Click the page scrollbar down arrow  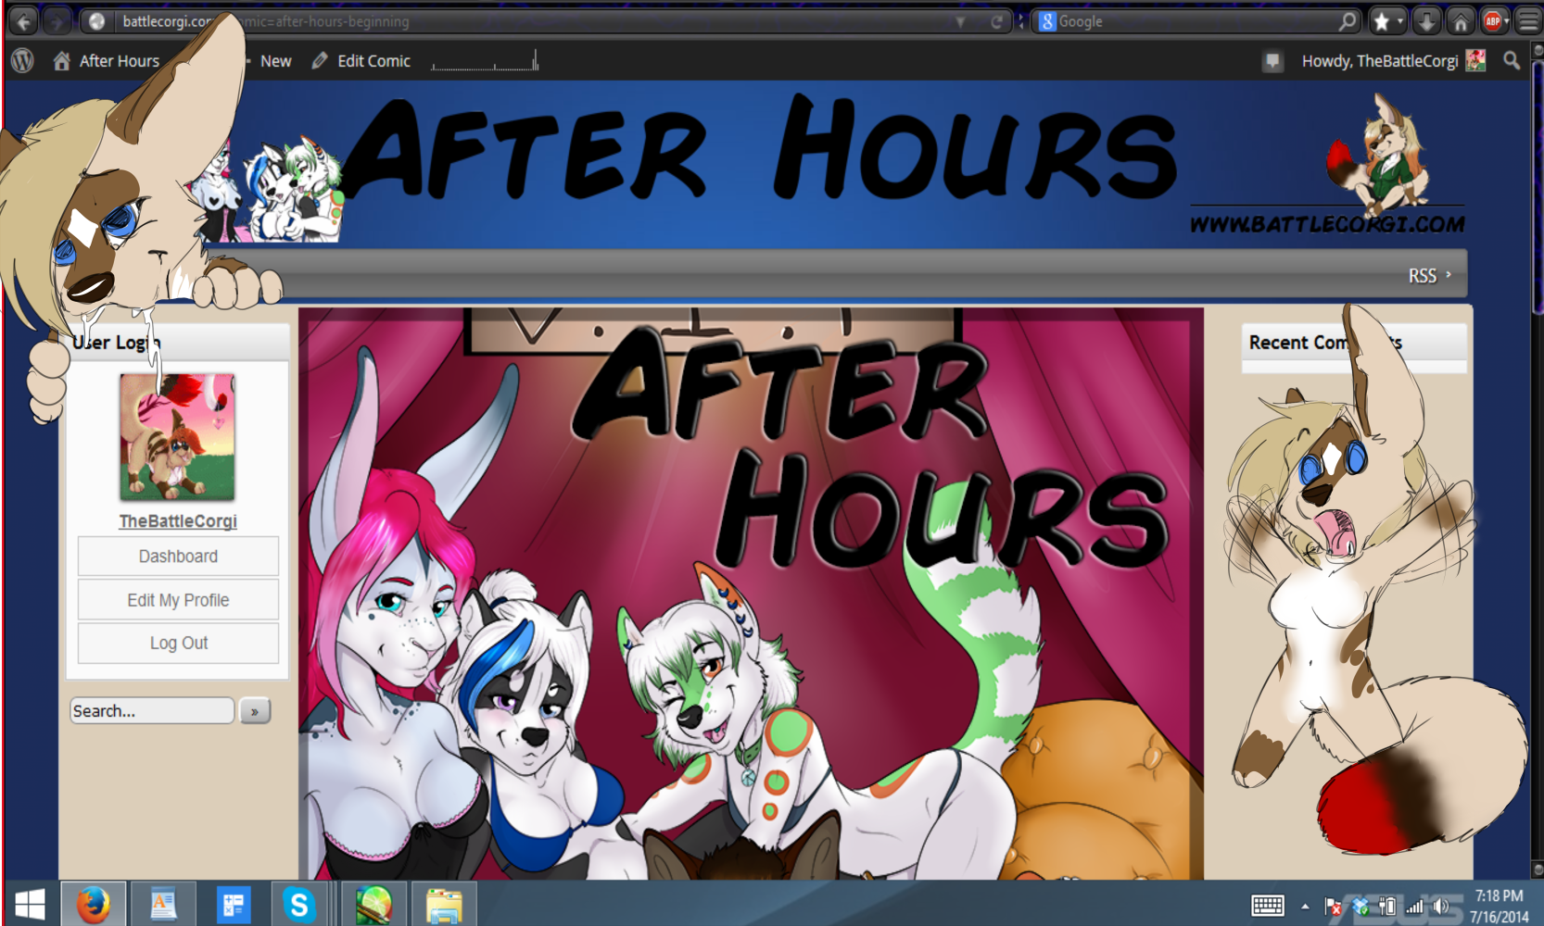[x=1538, y=870]
